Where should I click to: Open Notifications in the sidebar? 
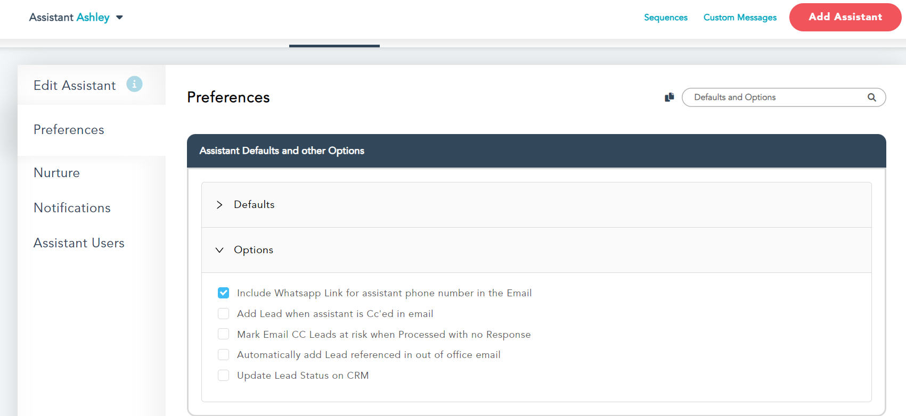(72, 208)
